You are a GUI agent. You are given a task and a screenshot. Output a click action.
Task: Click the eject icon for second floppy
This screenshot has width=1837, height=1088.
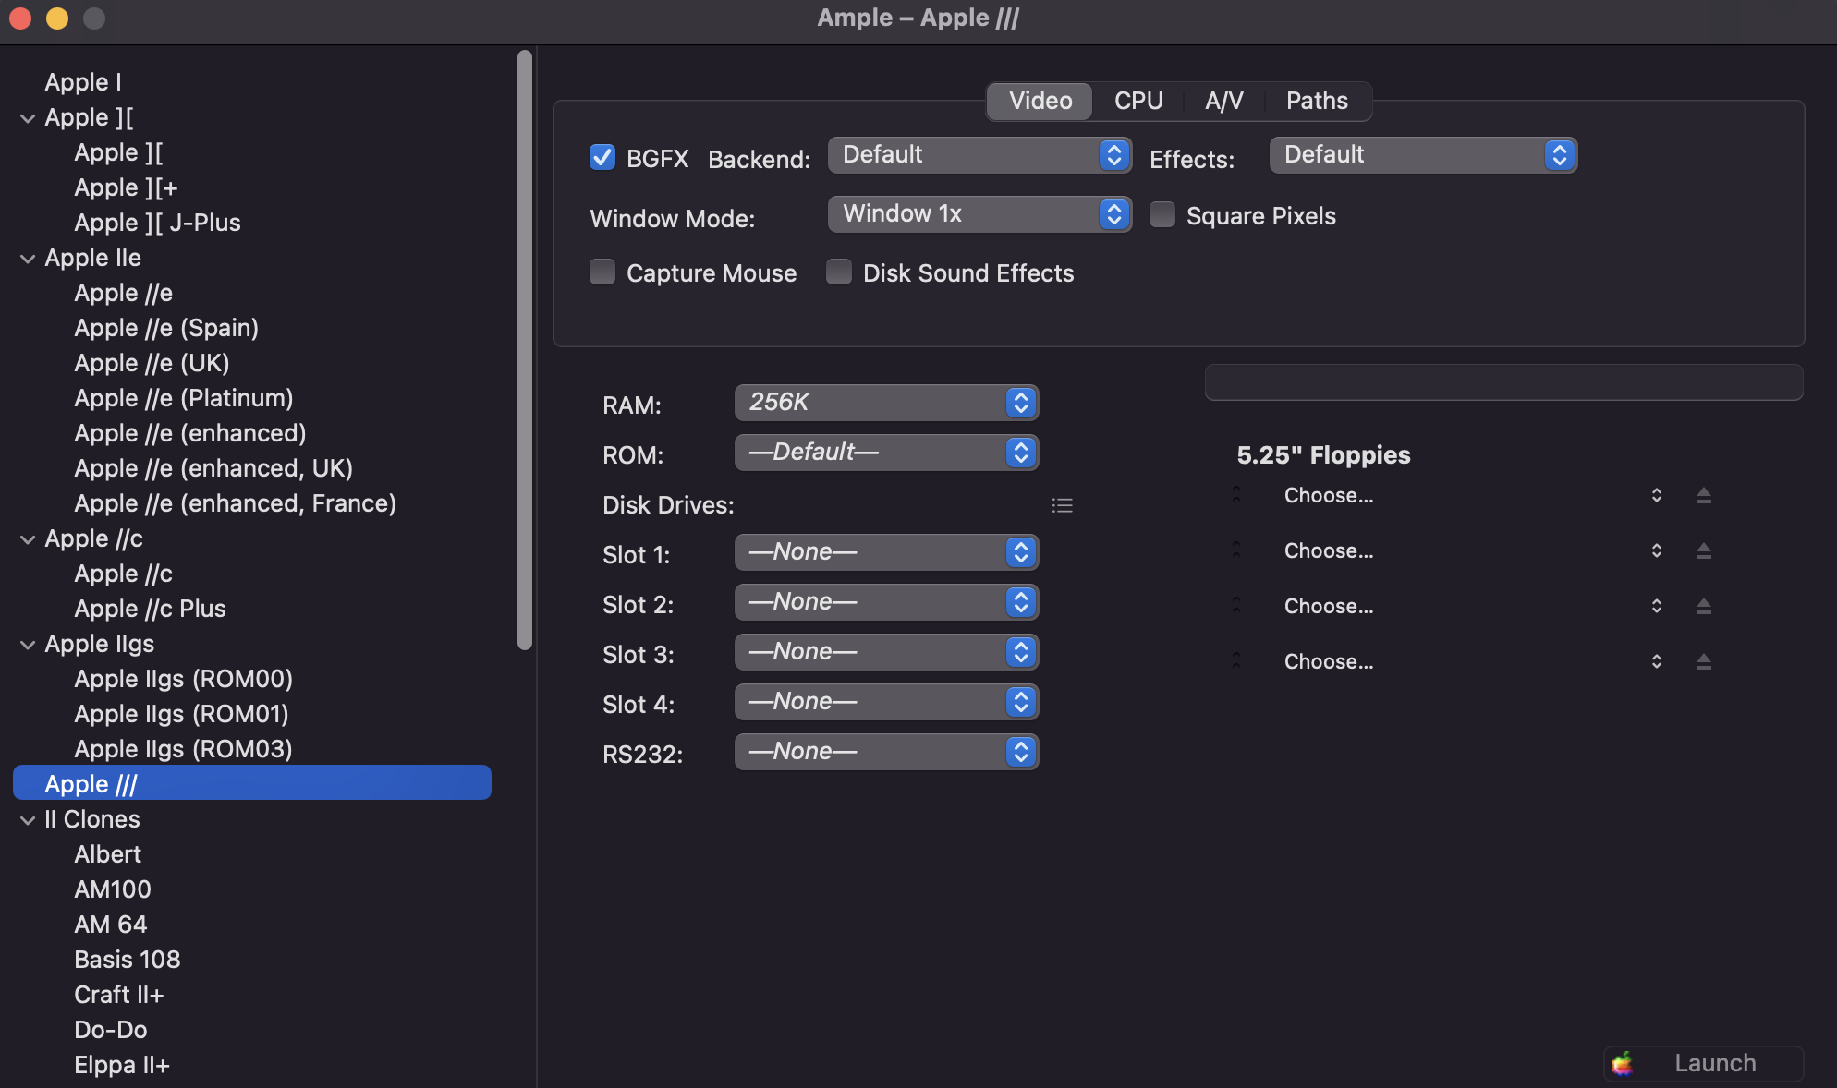[x=1704, y=551]
